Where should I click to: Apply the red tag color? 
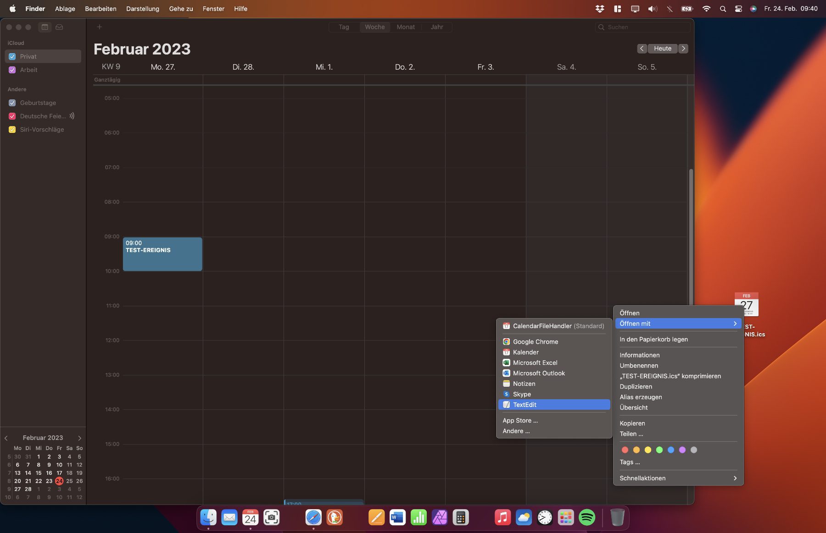click(625, 450)
